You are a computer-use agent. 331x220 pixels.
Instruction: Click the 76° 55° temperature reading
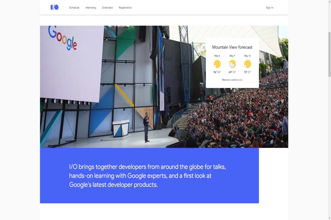(x=217, y=72)
